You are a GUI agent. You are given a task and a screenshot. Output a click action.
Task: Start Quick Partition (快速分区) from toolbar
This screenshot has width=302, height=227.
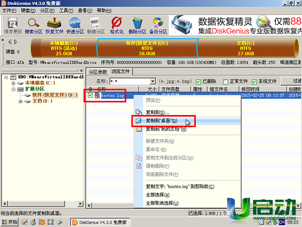(x=75, y=26)
